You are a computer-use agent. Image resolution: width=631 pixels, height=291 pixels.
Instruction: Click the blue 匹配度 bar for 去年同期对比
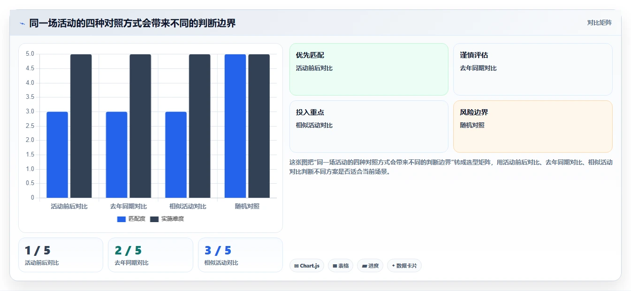click(116, 155)
